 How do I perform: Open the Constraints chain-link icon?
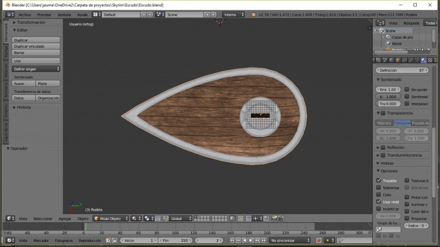point(404,60)
